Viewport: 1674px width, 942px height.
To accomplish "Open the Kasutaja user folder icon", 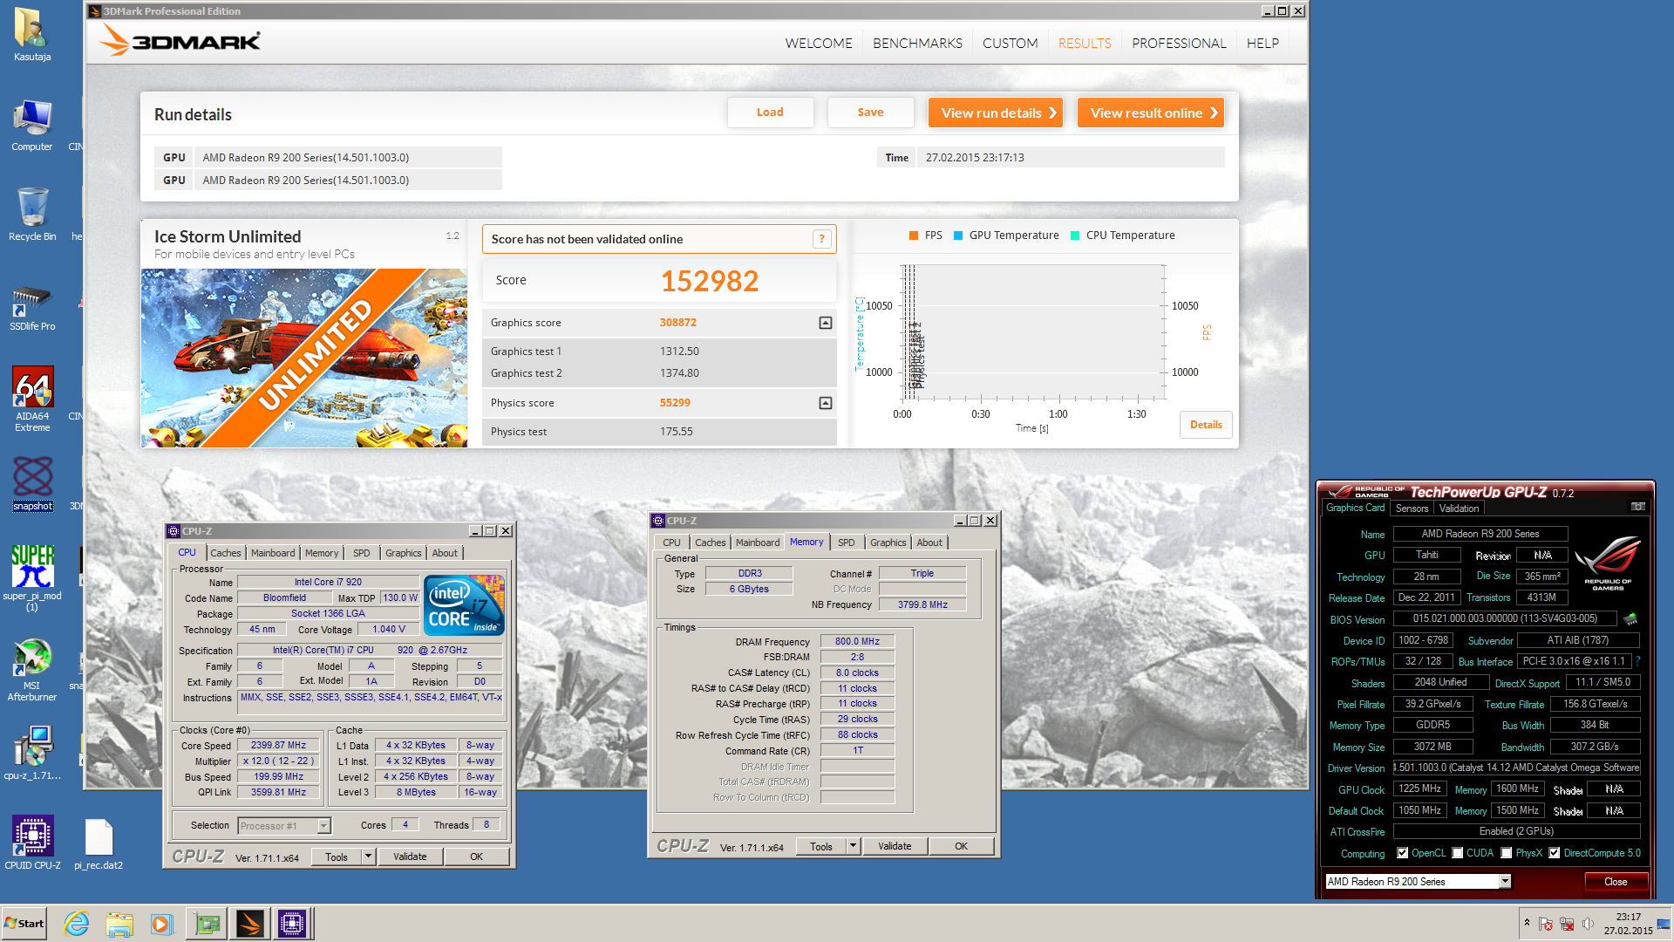I will pyautogui.click(x=32, y=35).
